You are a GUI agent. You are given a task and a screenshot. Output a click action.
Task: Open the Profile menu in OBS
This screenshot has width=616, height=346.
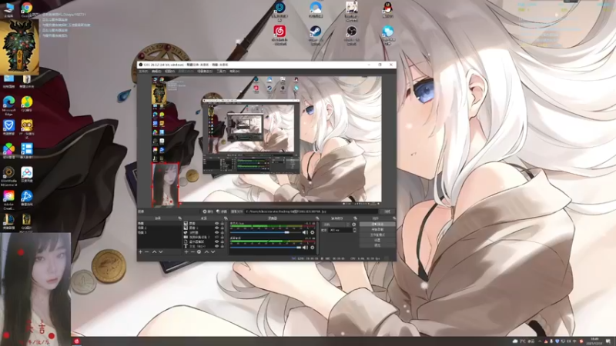tap(186, 72)
